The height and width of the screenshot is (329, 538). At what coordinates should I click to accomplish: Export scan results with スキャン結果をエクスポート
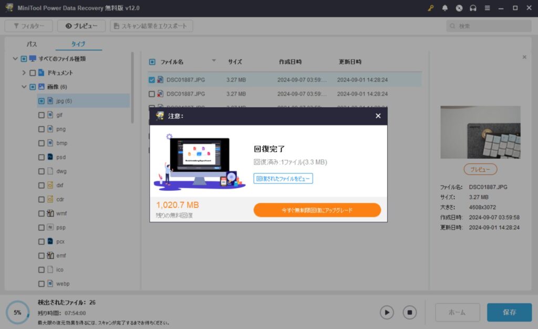(151, 26)
